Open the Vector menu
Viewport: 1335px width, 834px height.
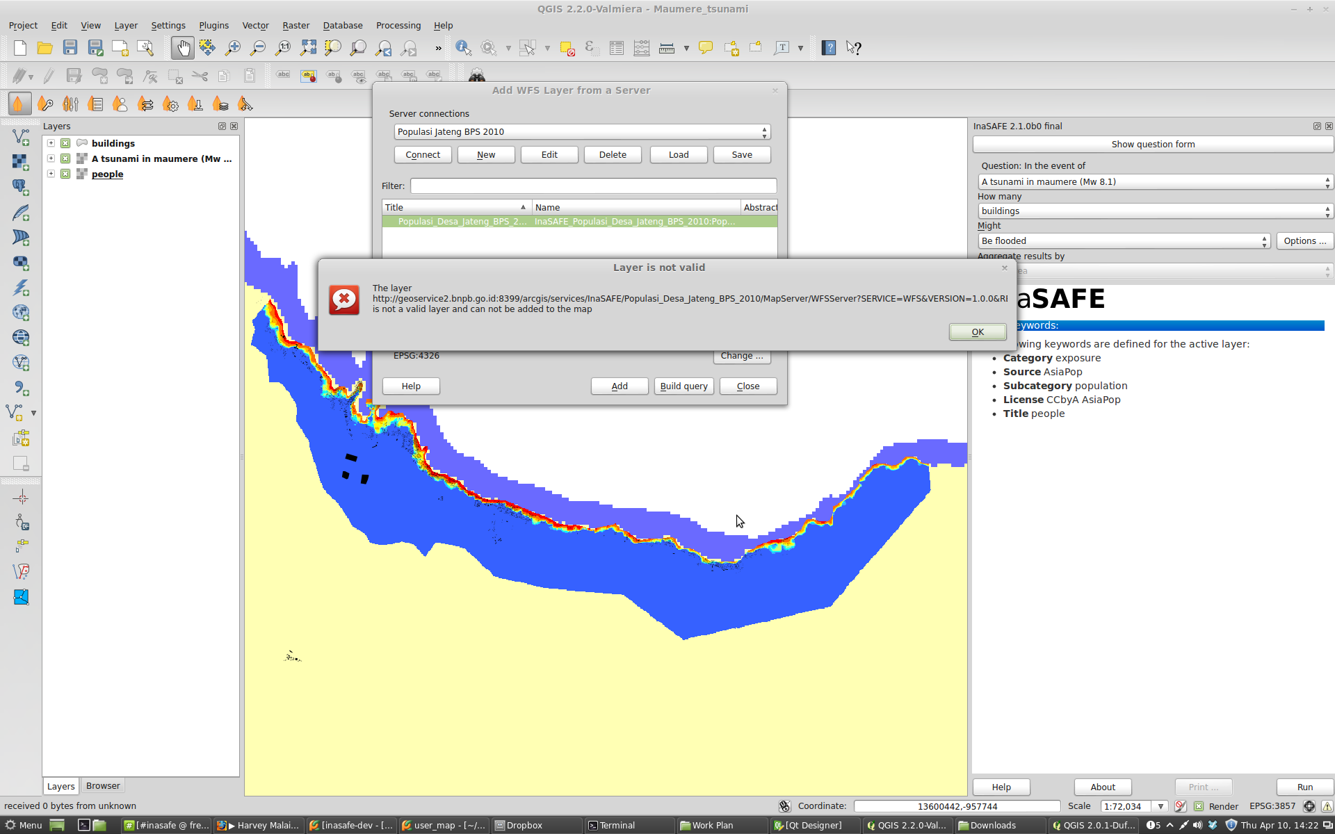coord(255,26)
